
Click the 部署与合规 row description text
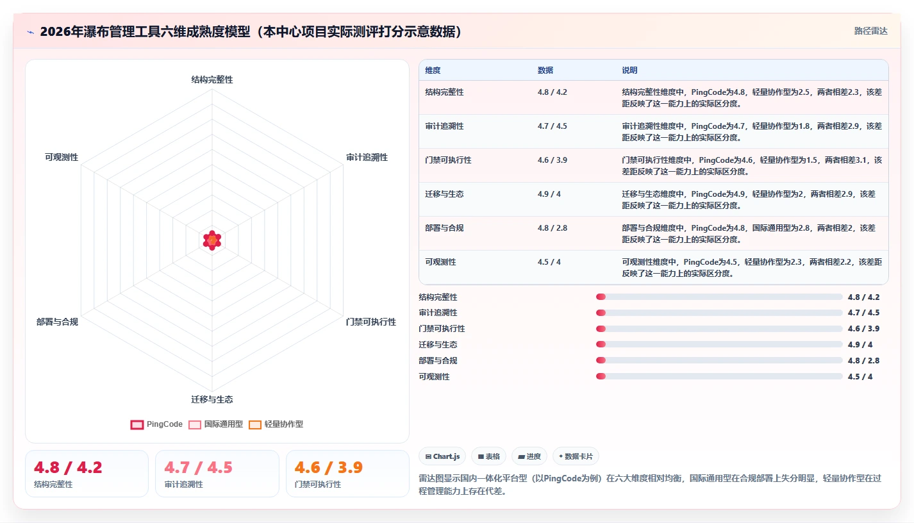coord(749,233)
